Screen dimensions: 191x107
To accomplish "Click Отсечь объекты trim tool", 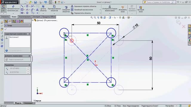I will click(43, 8).
